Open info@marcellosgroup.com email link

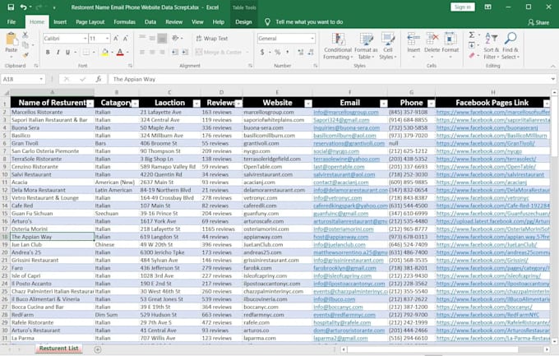(x=346, y=112)
